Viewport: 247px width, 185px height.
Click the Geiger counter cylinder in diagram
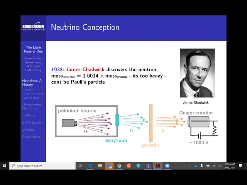[x=198, y=122]
